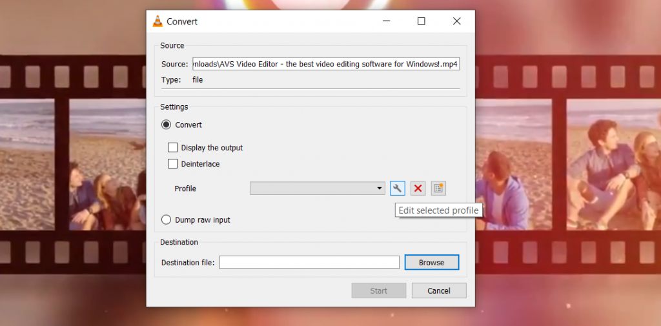Click the greyed-out Start button
The image size is (661, 326).
(378, 290)
